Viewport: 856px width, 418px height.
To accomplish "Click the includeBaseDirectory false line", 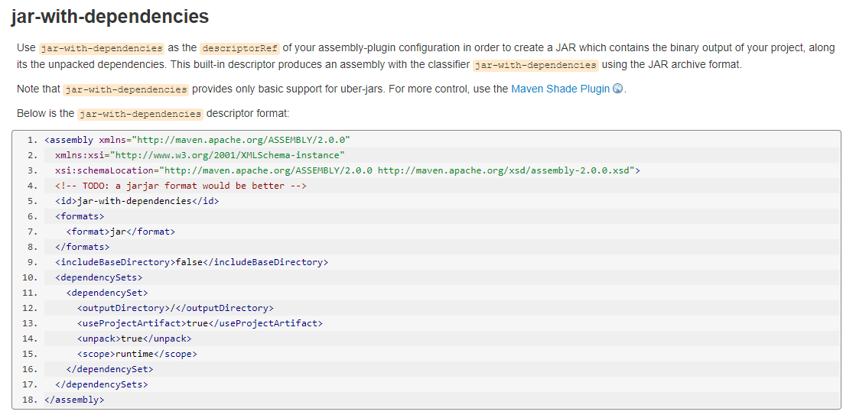I will click(191, 262).
